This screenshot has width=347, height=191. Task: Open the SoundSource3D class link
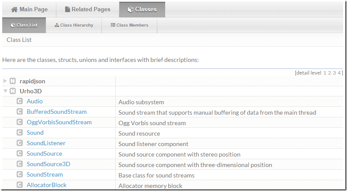[49, 164]
